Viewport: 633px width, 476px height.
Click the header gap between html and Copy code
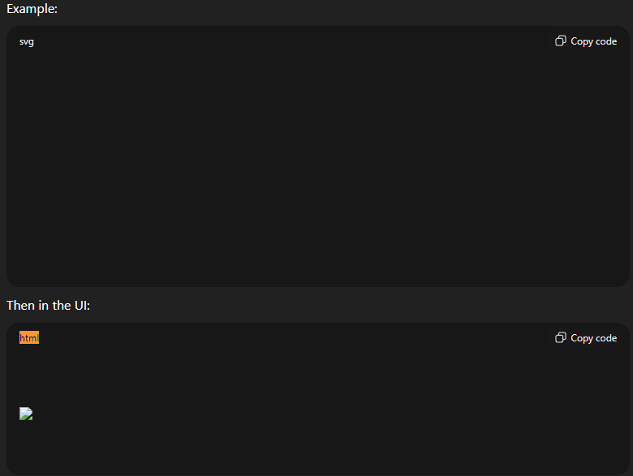(292, 338)
